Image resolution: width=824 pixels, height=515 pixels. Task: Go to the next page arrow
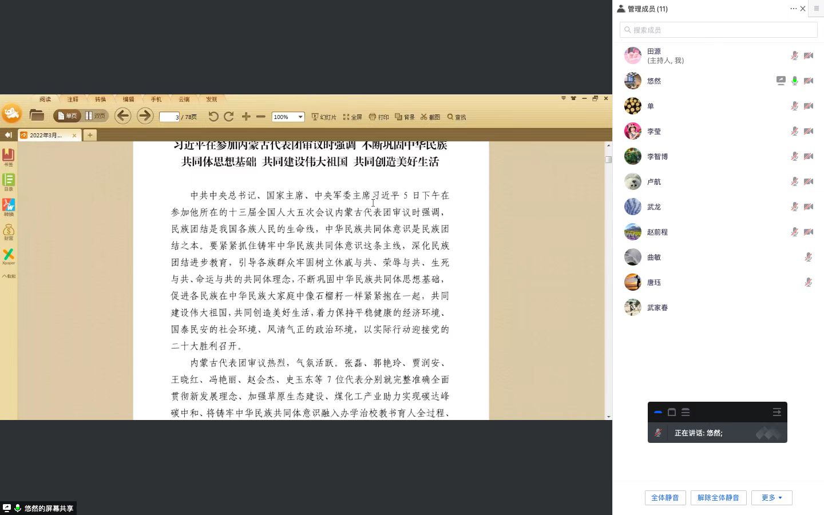pyautogui.click(x=145, y=116)
